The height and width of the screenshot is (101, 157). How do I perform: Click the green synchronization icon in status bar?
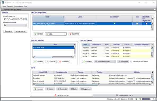pos(136,99)
